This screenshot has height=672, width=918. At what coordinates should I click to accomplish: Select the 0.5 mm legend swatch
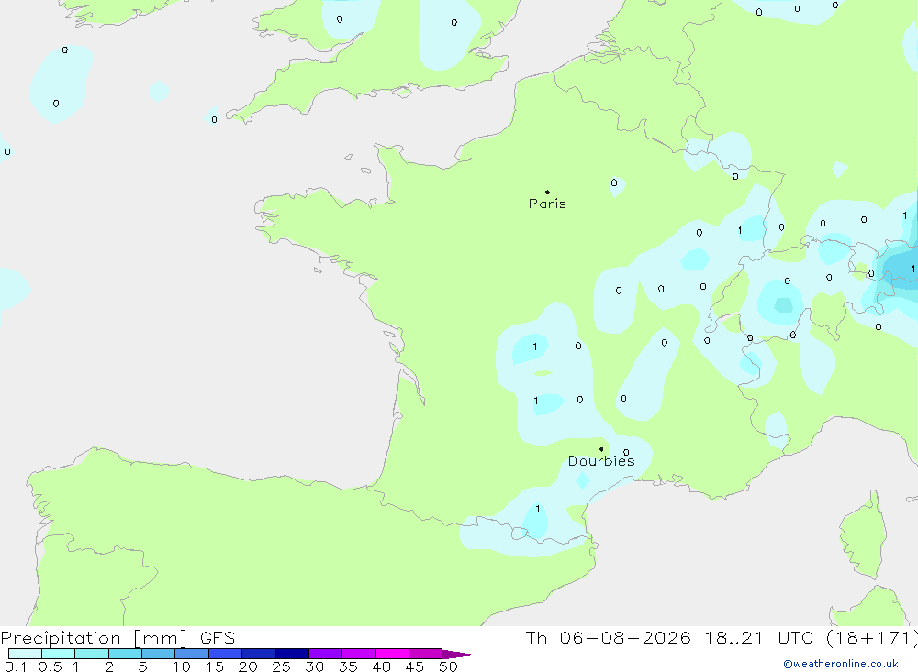coord(58,654)
